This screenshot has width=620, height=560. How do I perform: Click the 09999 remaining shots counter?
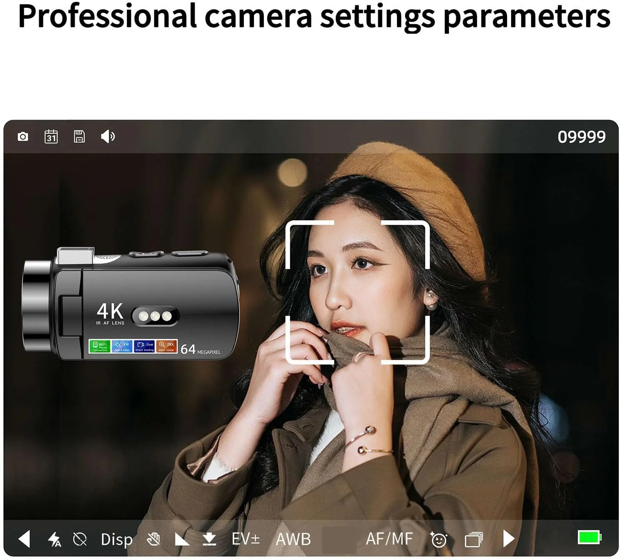pos(581,137)
